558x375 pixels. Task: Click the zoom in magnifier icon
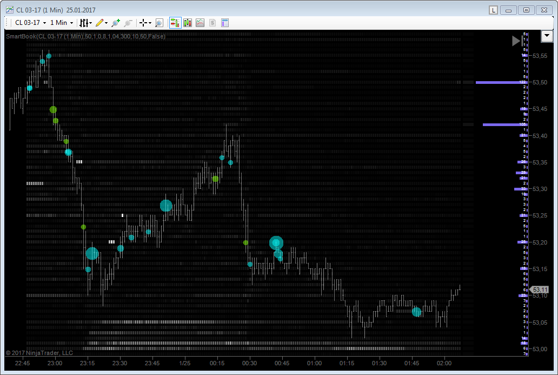[115, 23]
